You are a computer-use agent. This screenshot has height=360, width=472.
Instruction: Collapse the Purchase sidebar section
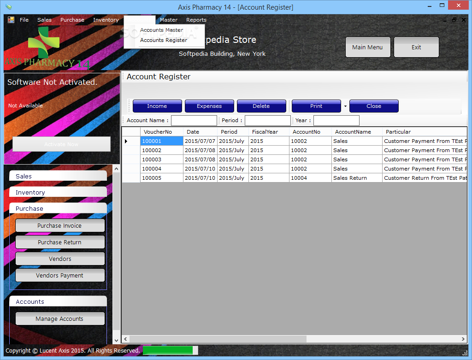coord(58,208)
